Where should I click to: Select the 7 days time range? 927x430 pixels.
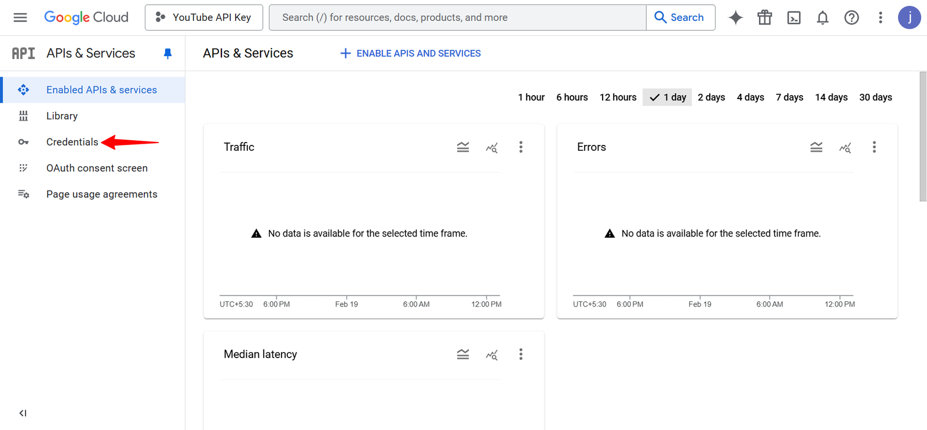789,97
